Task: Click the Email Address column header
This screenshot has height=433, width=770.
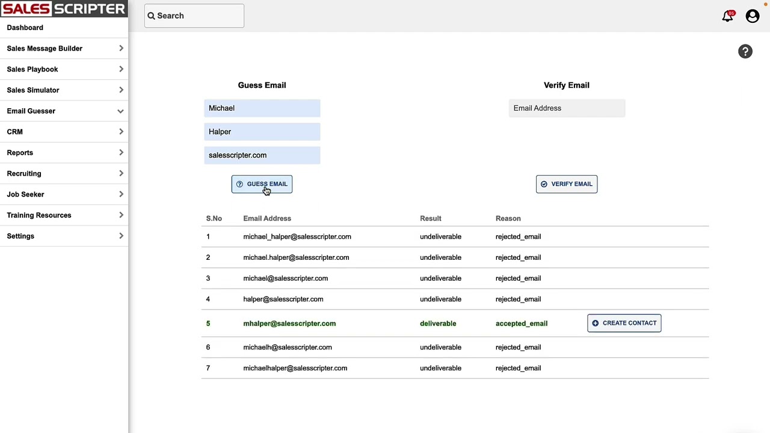Action: pyautogui.click(x=267, y=218)
